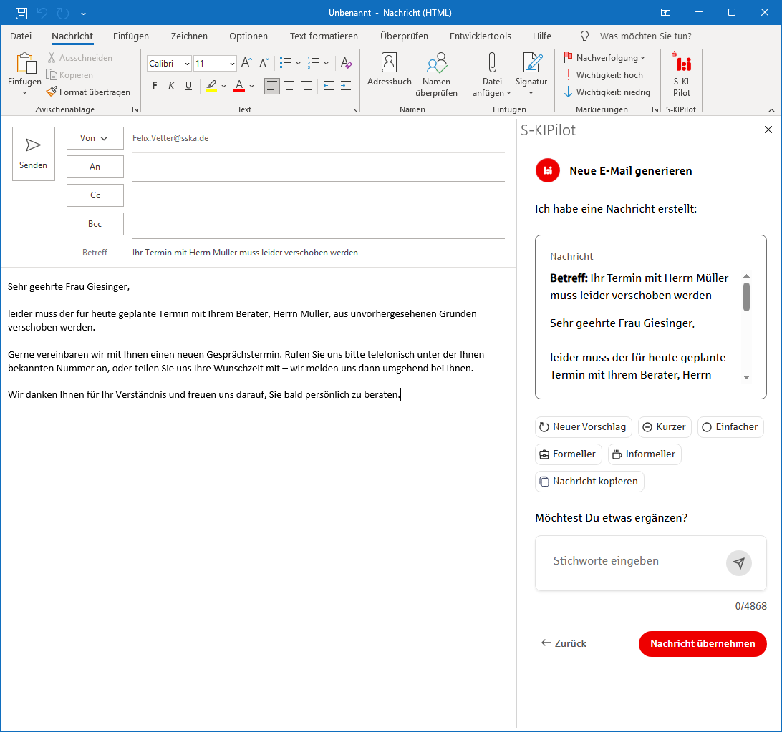Click the Namen überprüfen icon
Image resolution: width=782 pixels, height=732 pixels.
[436, 74]
